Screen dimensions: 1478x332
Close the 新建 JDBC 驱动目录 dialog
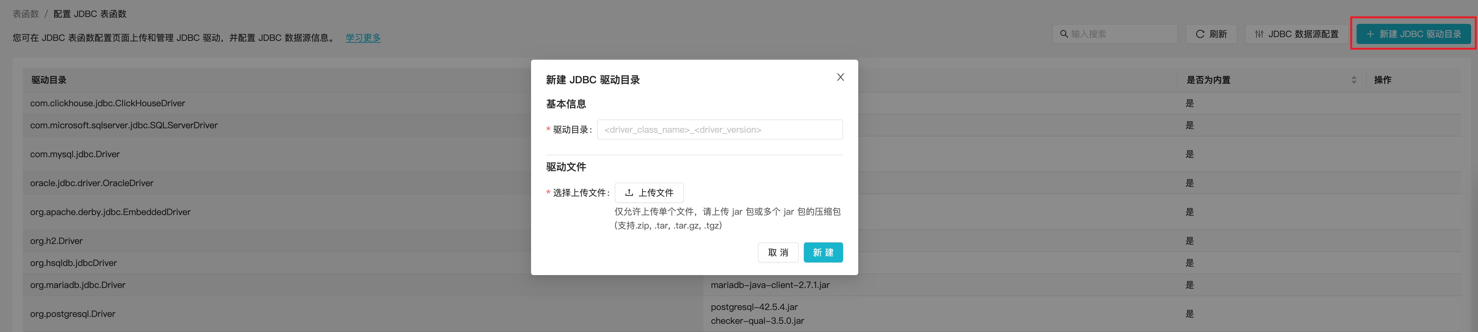coord(840,77)
